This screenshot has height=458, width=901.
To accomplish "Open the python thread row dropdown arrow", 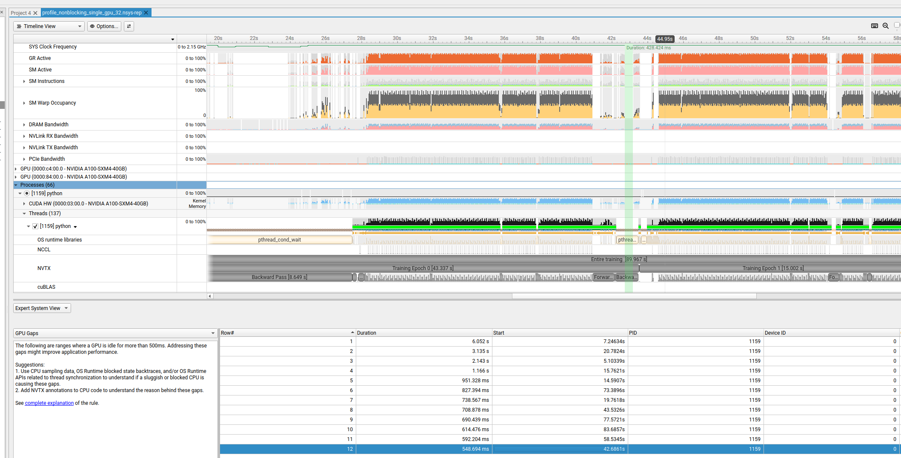I will (x=75, y=227).
